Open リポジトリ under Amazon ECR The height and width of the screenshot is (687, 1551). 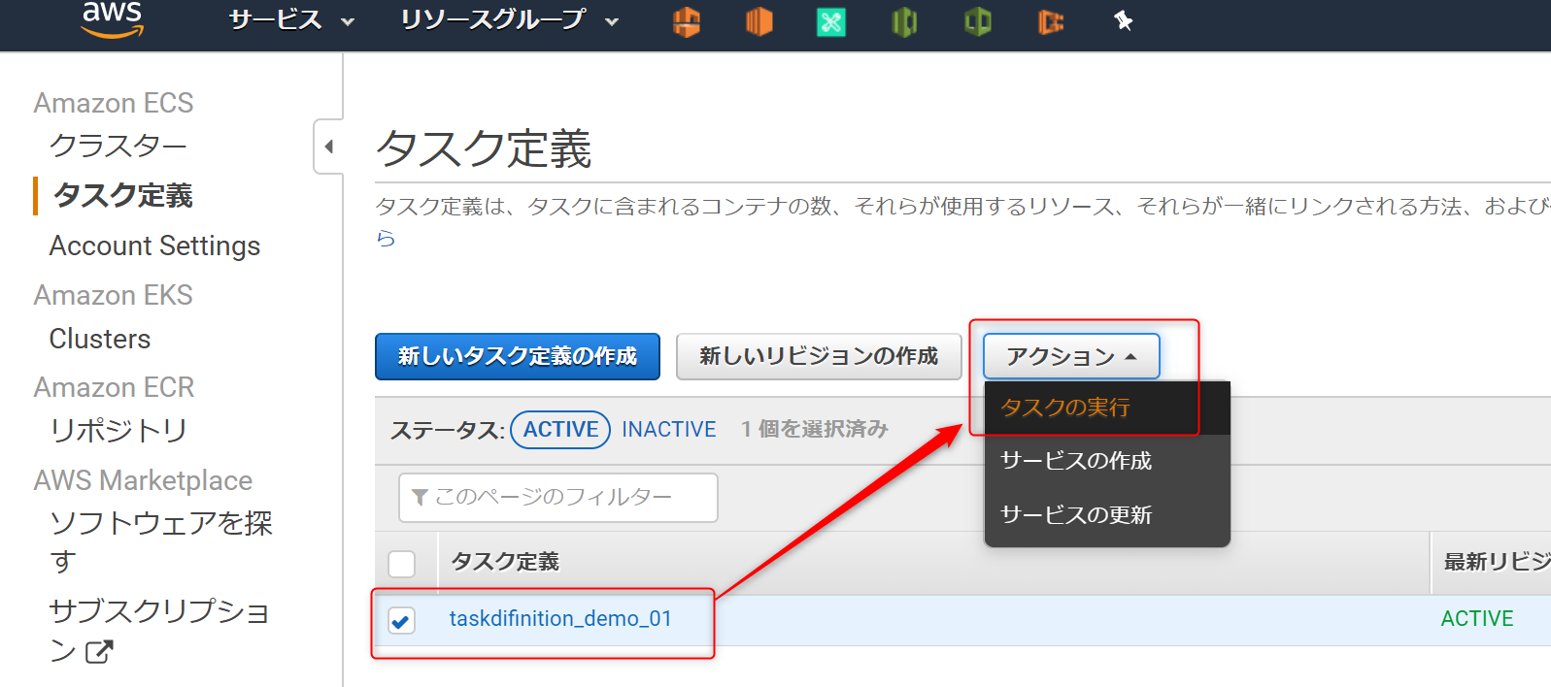118,430
